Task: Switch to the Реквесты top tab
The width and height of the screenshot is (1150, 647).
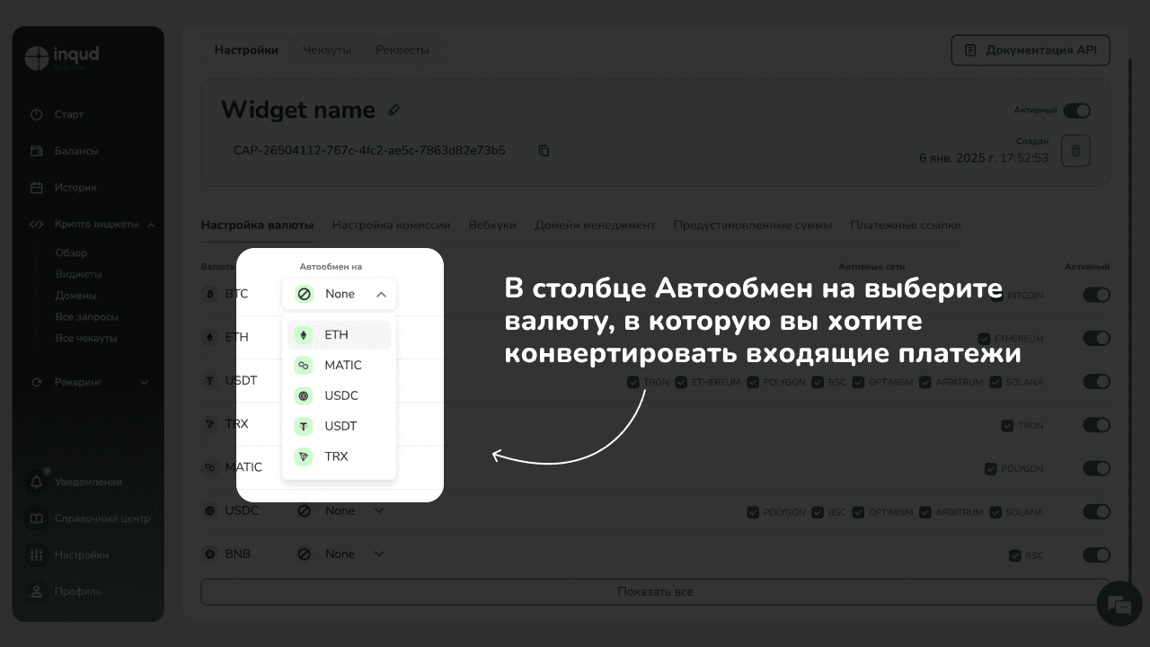Action: pyautogui.click(x=402, y=50)
